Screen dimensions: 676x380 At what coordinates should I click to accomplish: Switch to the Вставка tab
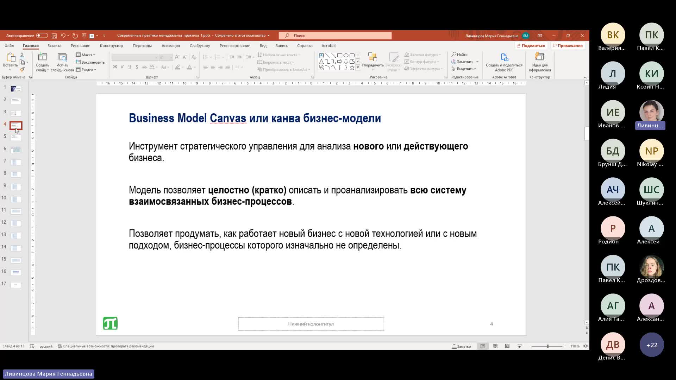click(x=54, y=46)
